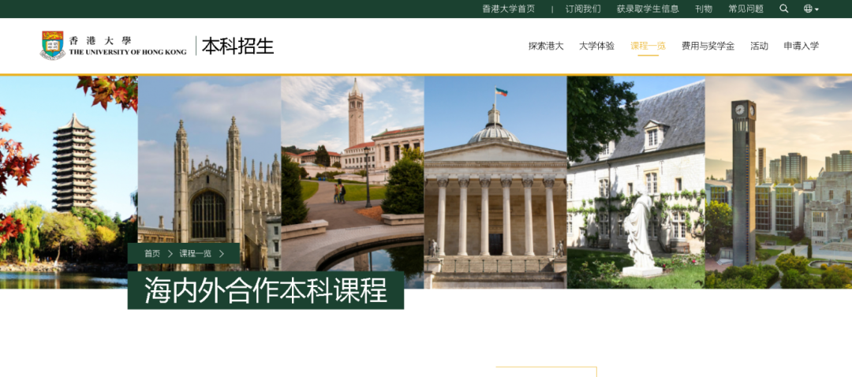The width and height of the screenshot is (852, 377).
Task: Click the pagoda tower photo
Action: (69, 182)
